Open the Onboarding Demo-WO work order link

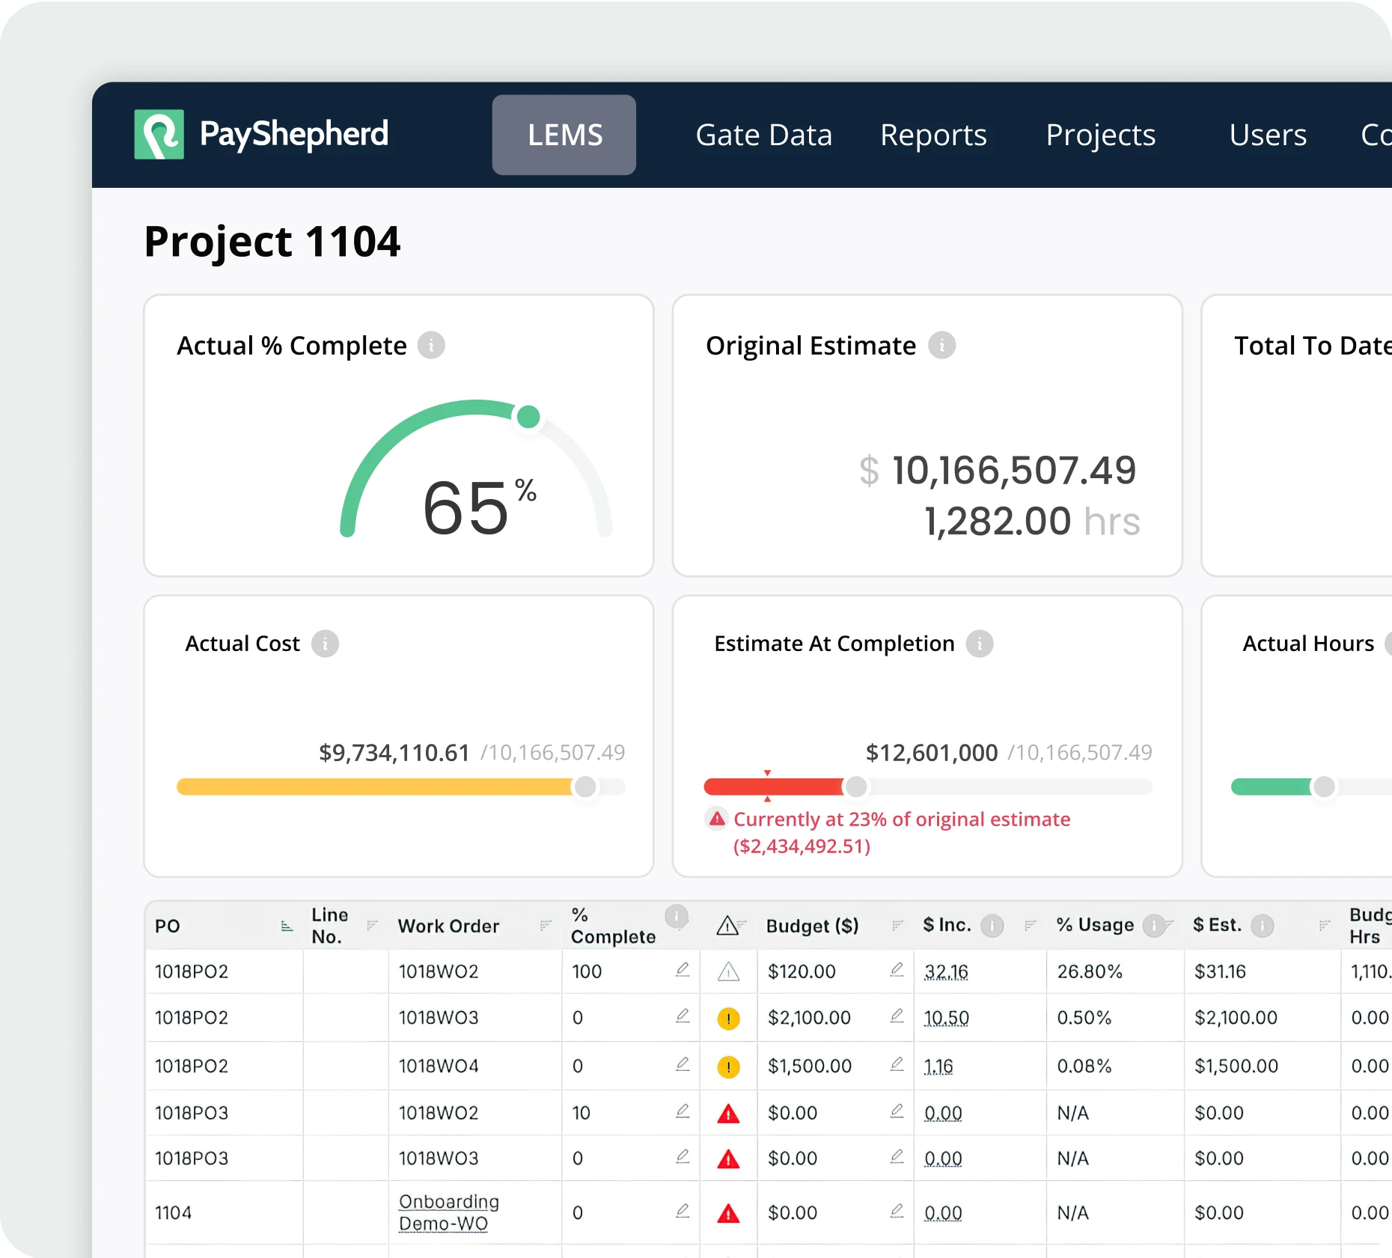(x=448, y=1212)
